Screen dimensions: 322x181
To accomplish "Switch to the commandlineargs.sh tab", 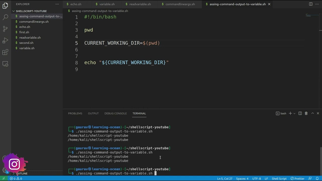I will [180, 4].
